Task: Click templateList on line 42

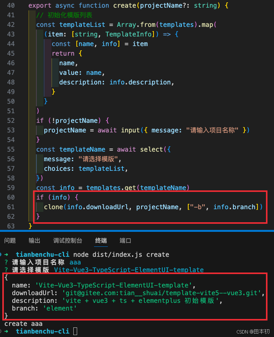Action: (x=82, y=25)
